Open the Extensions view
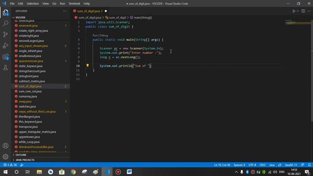 click(x=5, y=57)
